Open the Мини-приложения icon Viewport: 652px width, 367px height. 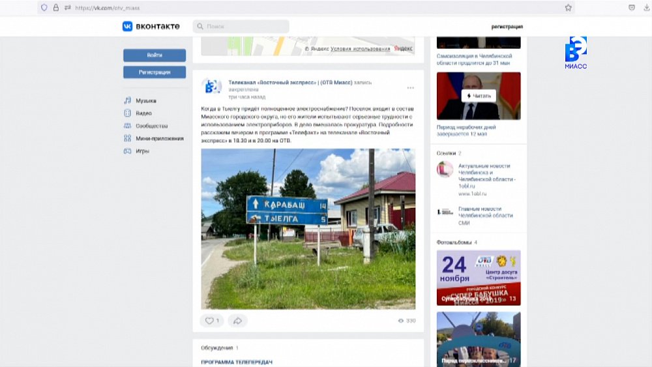coord(128,138)
